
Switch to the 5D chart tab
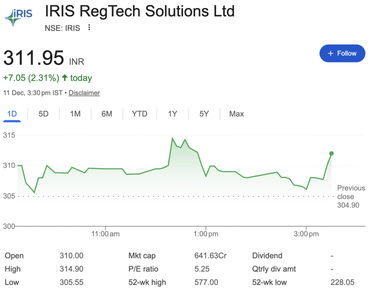tap(43, 114)
